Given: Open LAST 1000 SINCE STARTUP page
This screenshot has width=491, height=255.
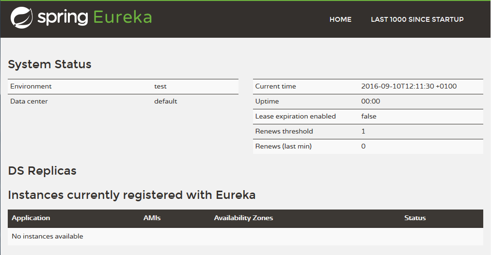Looking at the screenshot, I should click(x=417, y=19).
